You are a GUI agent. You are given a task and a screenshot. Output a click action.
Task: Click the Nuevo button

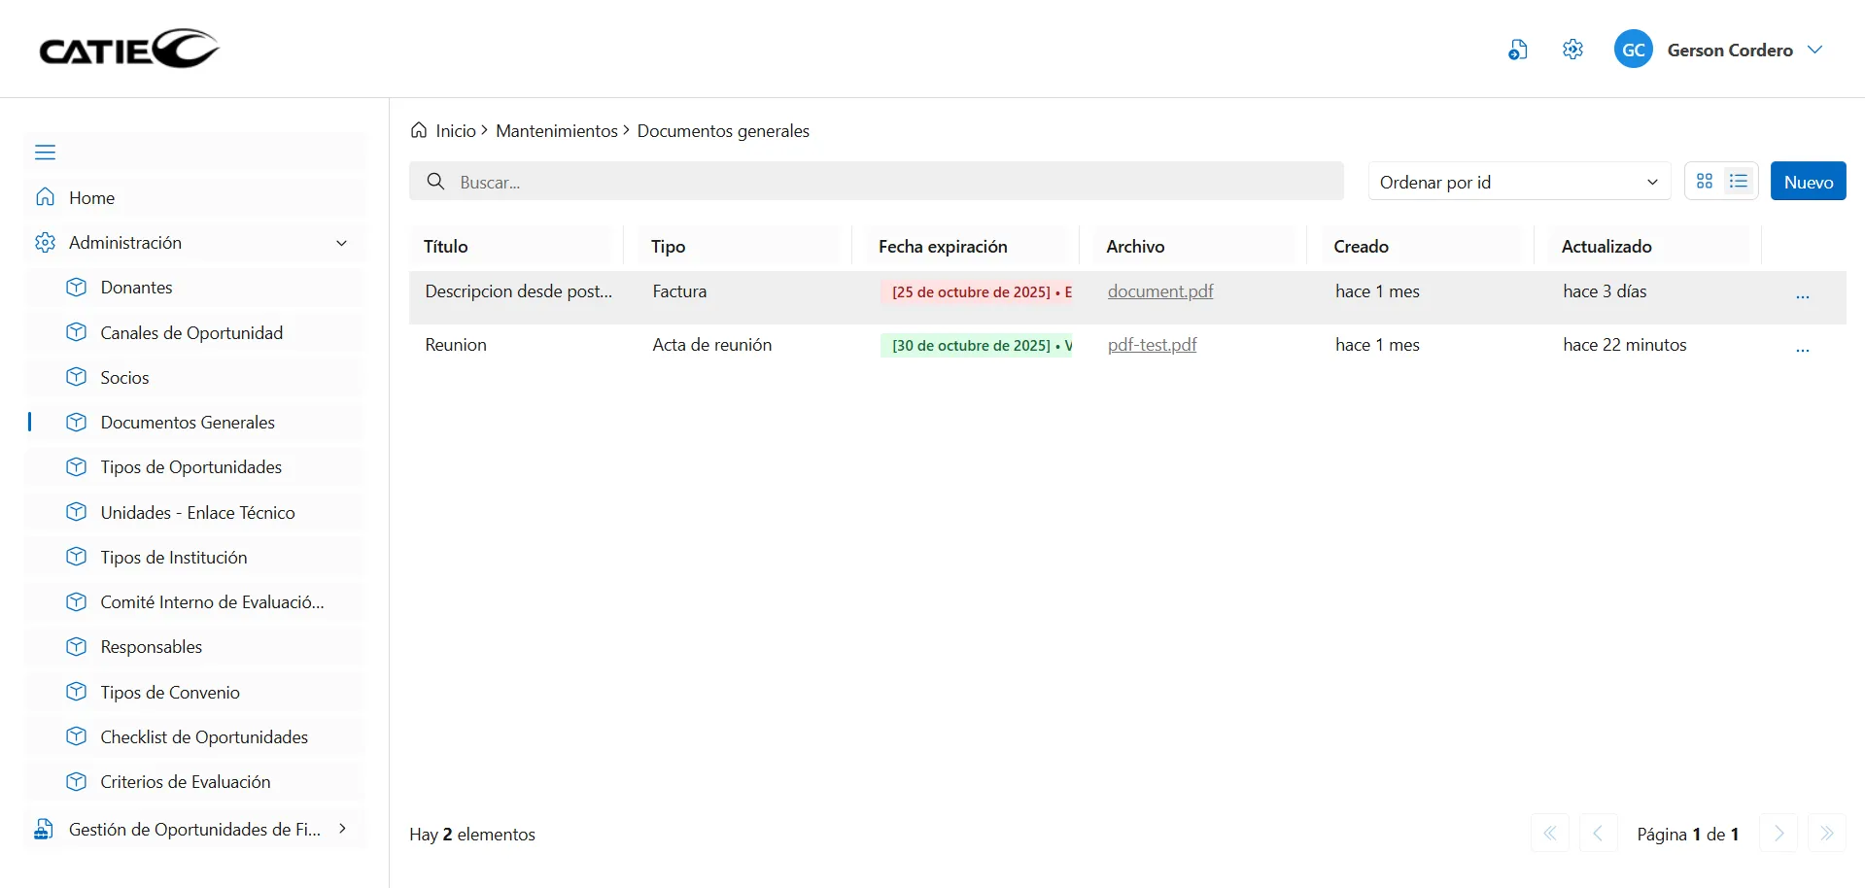(1808, 182)
